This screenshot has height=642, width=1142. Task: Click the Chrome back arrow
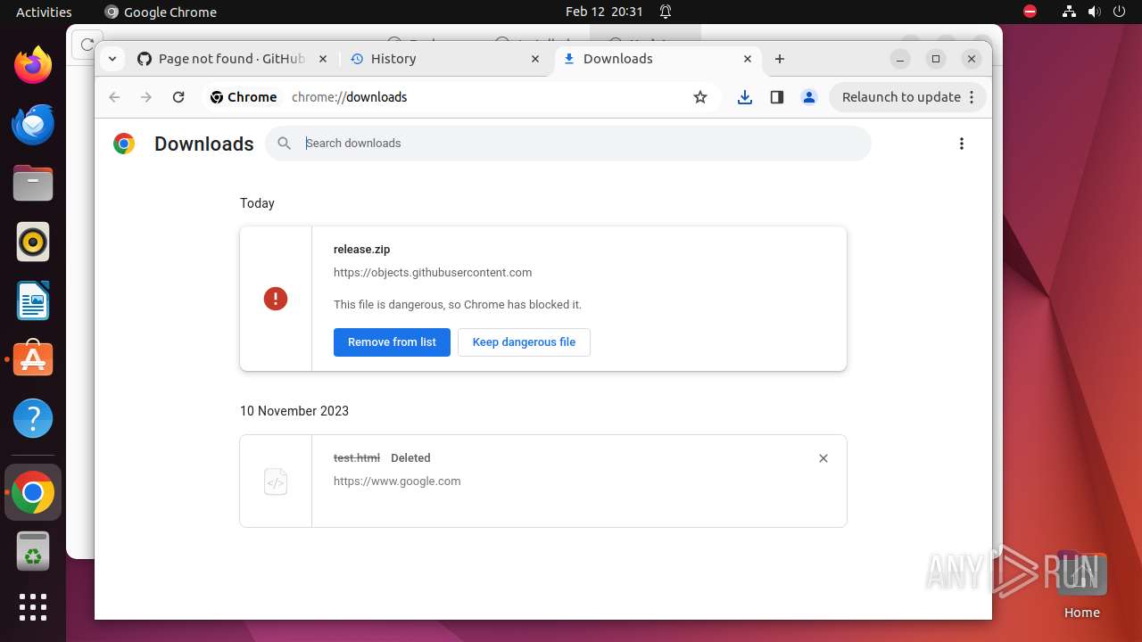click(x=114, y=97)
